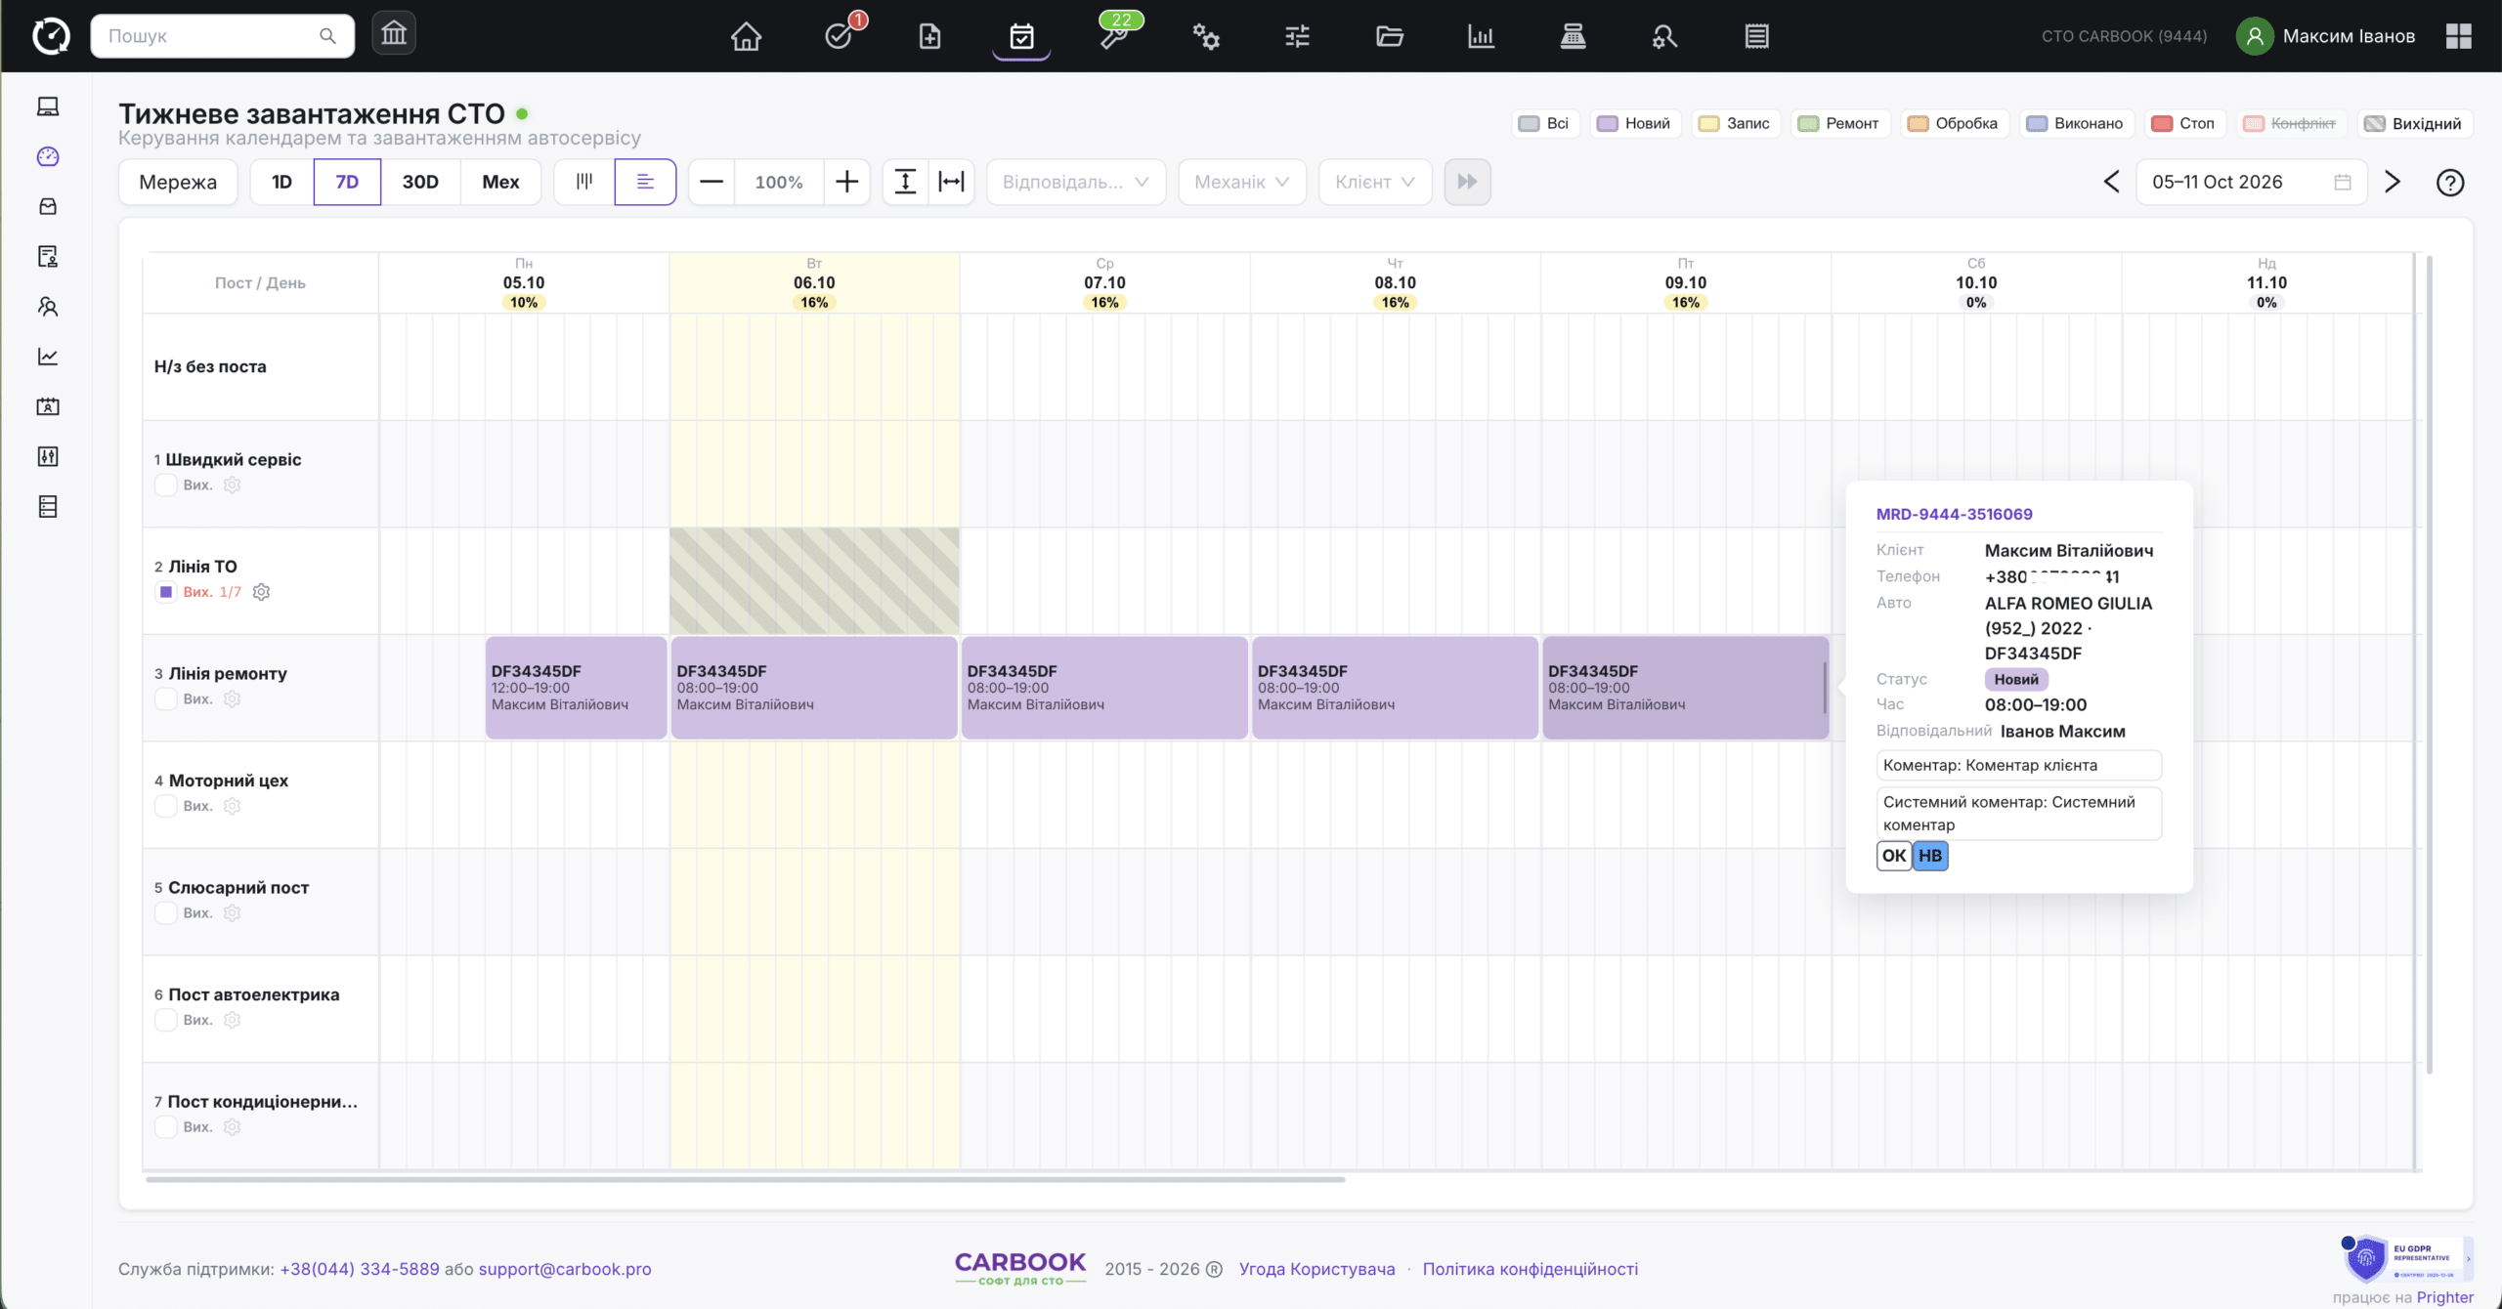Open settings gear for Лінія ТО post

tap(261, 592)
